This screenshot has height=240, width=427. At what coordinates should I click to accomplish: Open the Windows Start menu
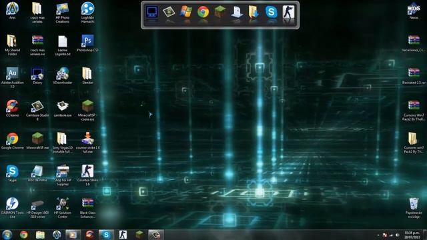[x=7, y=235]
